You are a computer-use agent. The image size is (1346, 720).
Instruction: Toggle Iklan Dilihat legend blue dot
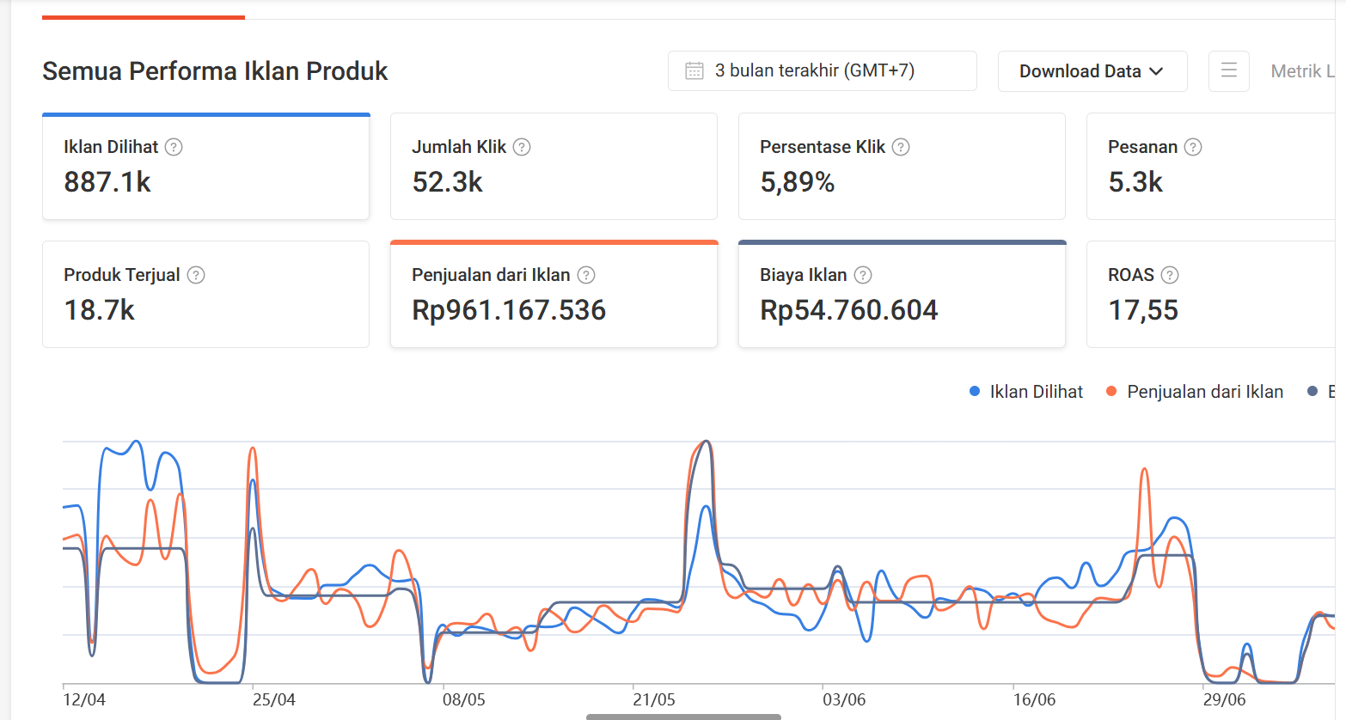coord(975,392)
